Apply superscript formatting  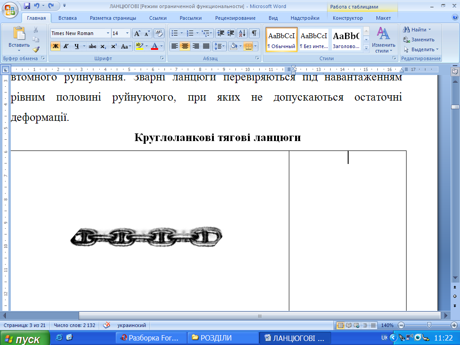point(114,46)
